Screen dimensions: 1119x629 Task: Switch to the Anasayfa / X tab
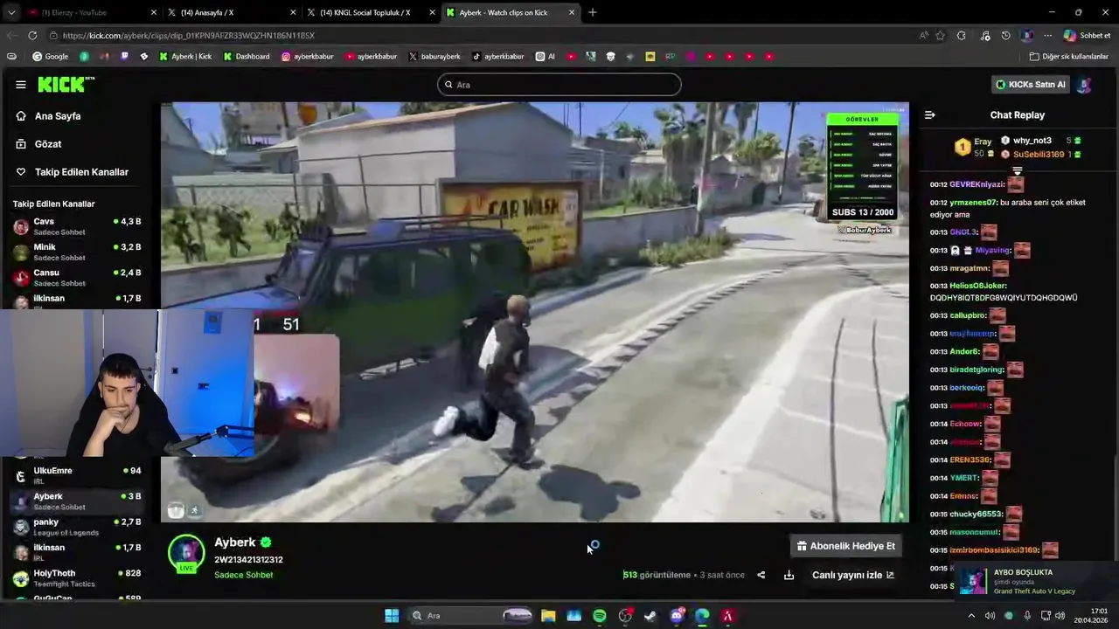tap(231, 12)
